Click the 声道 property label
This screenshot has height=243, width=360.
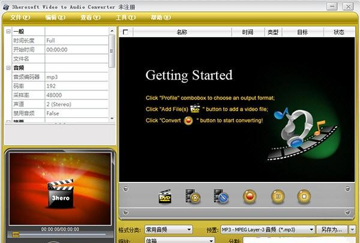19,104
